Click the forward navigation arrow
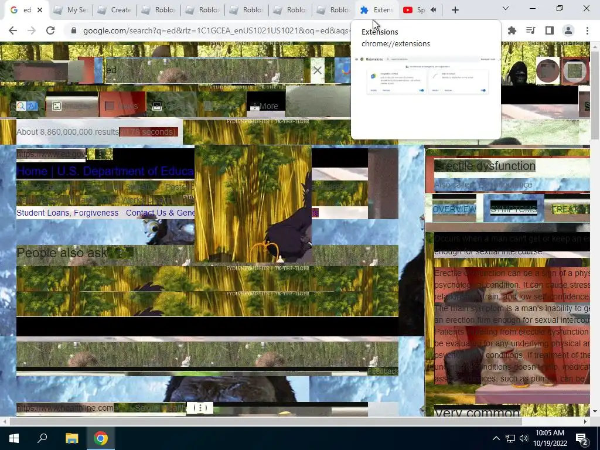Screen dimensions: 600x450 [x=32, y=30]
